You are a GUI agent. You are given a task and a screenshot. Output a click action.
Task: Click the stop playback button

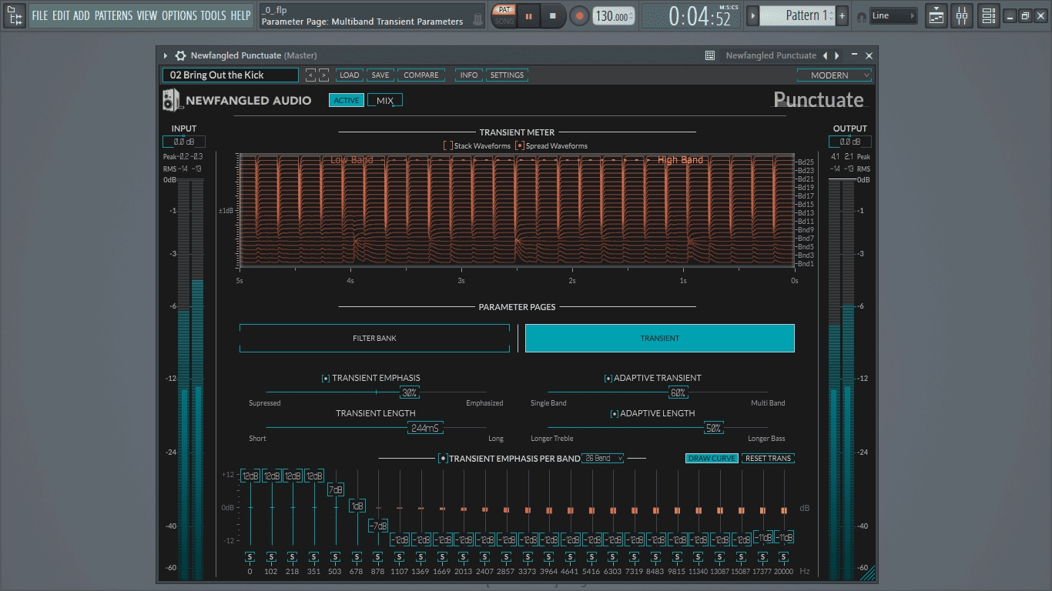click(553, 15)
